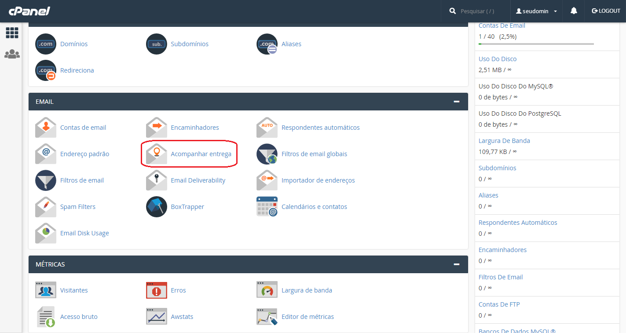Click Aliases in statistics sidebar
The height and width of the screenshot is (333, 626).
tap(488, 195)
